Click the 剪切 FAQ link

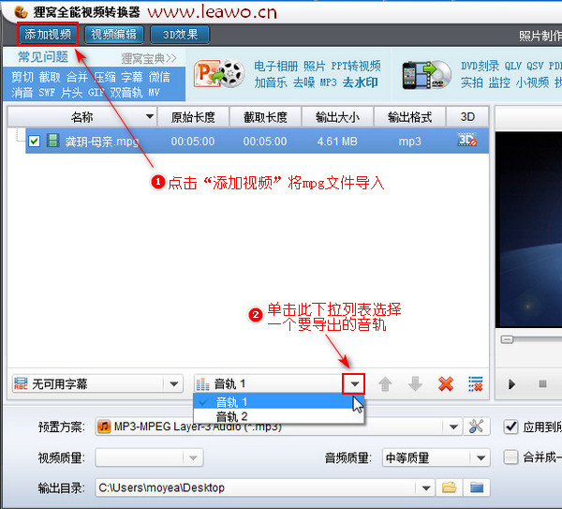pos(22,77)
